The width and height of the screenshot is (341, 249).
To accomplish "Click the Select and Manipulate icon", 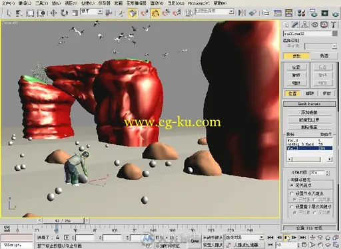I will click(x=121, y=13).
